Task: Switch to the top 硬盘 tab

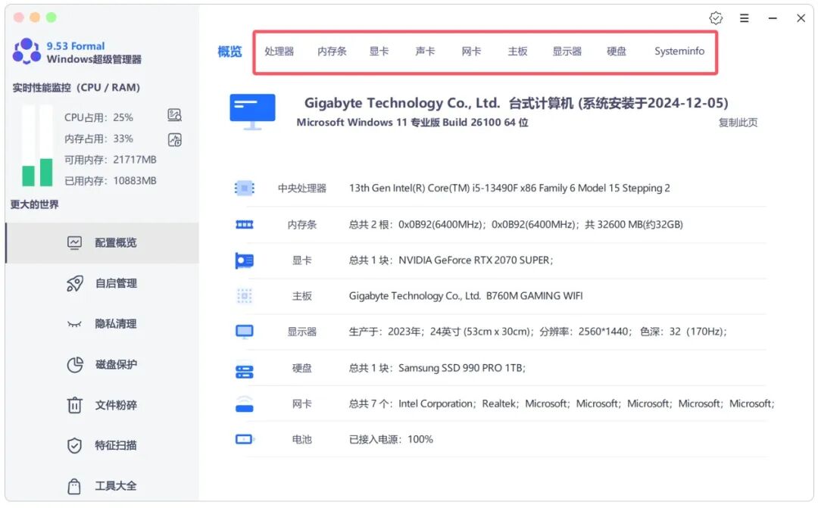Action: 616,51
